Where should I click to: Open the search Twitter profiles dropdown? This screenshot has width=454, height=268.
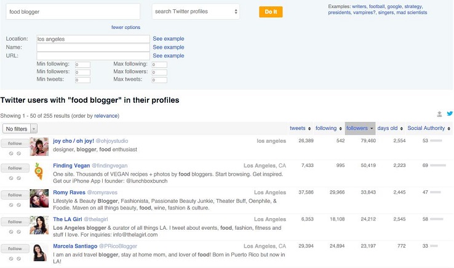click(196, 12)
